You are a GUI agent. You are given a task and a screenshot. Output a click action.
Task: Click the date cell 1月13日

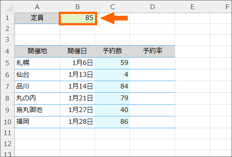coord(77,75)
